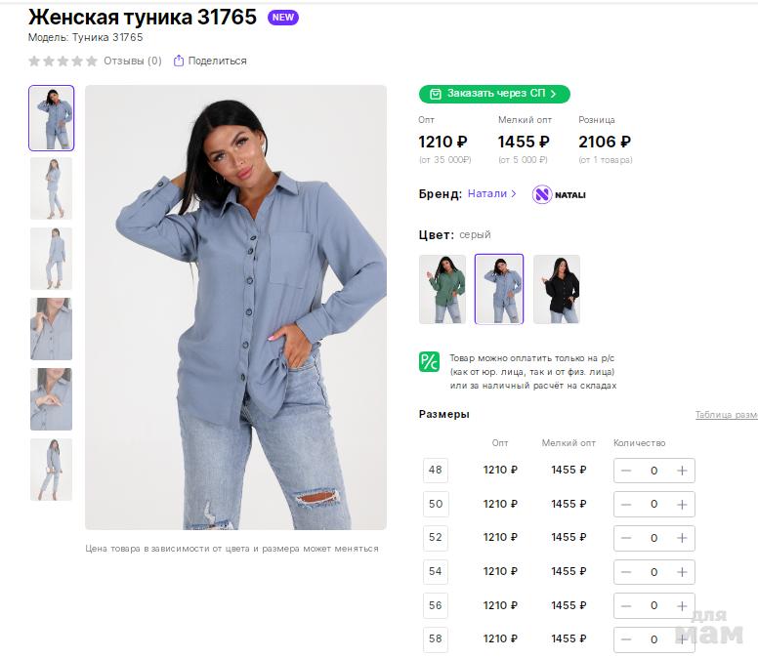Select the gray color variant
Screen dimensions: 758x658
click(499, 289)
